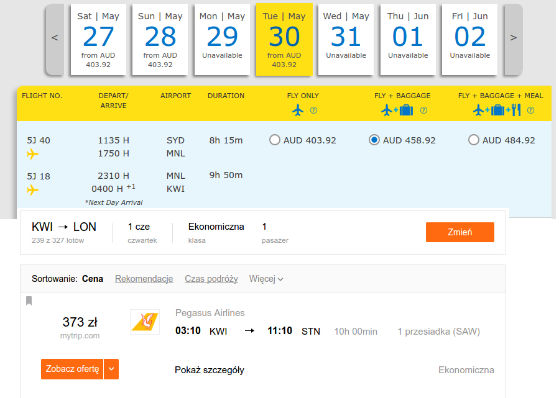This screenshot has width=559, height=398.
Task: Click the yellow plane icon under 5J 18
Action: pyautogui.click(x=32, y=190)
